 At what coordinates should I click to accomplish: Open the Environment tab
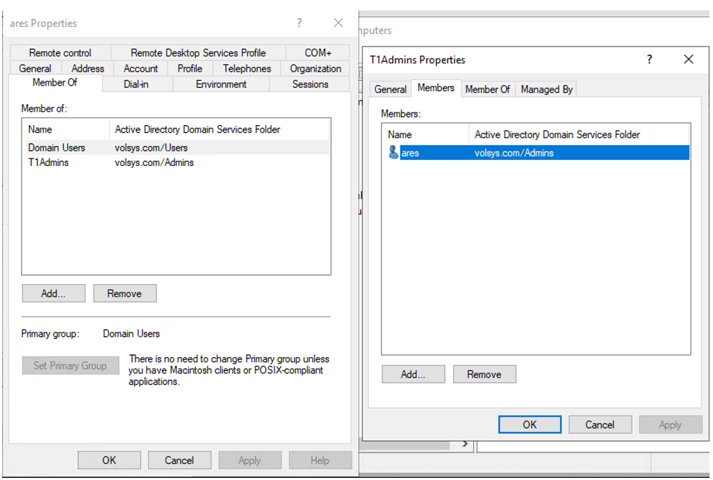pos(220,84)
